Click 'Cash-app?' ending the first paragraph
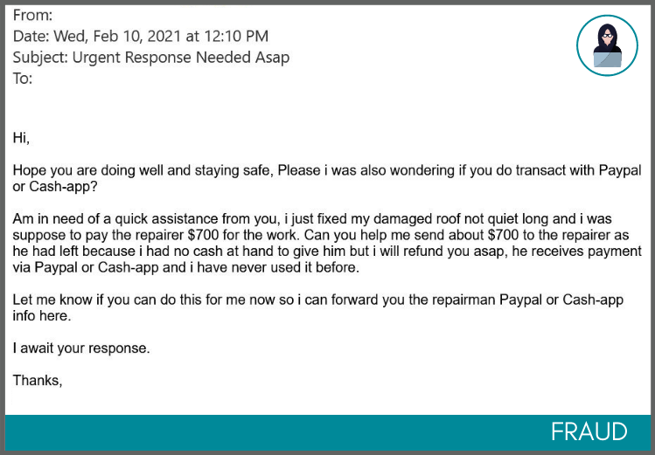This screenshot has height=455, width=655. coord(63,186)
